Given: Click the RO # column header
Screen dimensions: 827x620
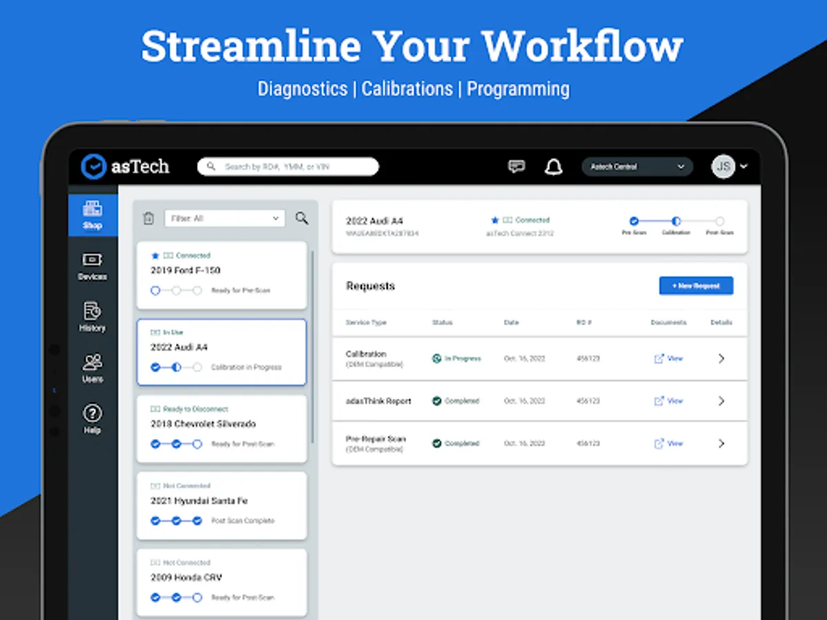Looking at the screenshot, I should [584, 322].
